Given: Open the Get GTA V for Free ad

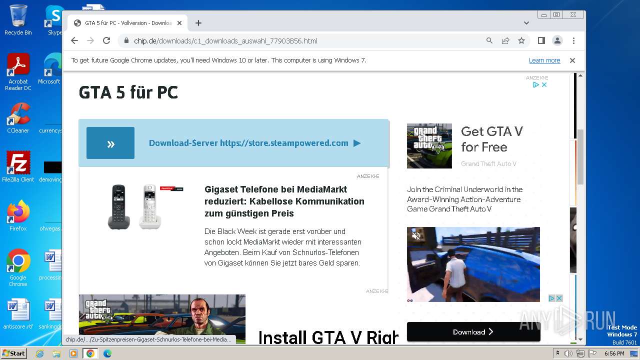Looking at the screenshot, I should 492,139.
